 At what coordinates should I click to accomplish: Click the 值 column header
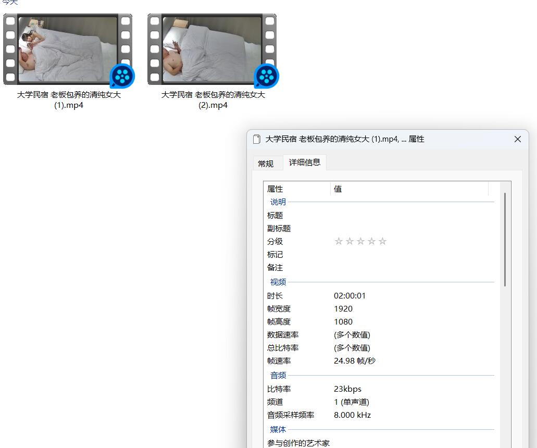click(x=409, y=189)
